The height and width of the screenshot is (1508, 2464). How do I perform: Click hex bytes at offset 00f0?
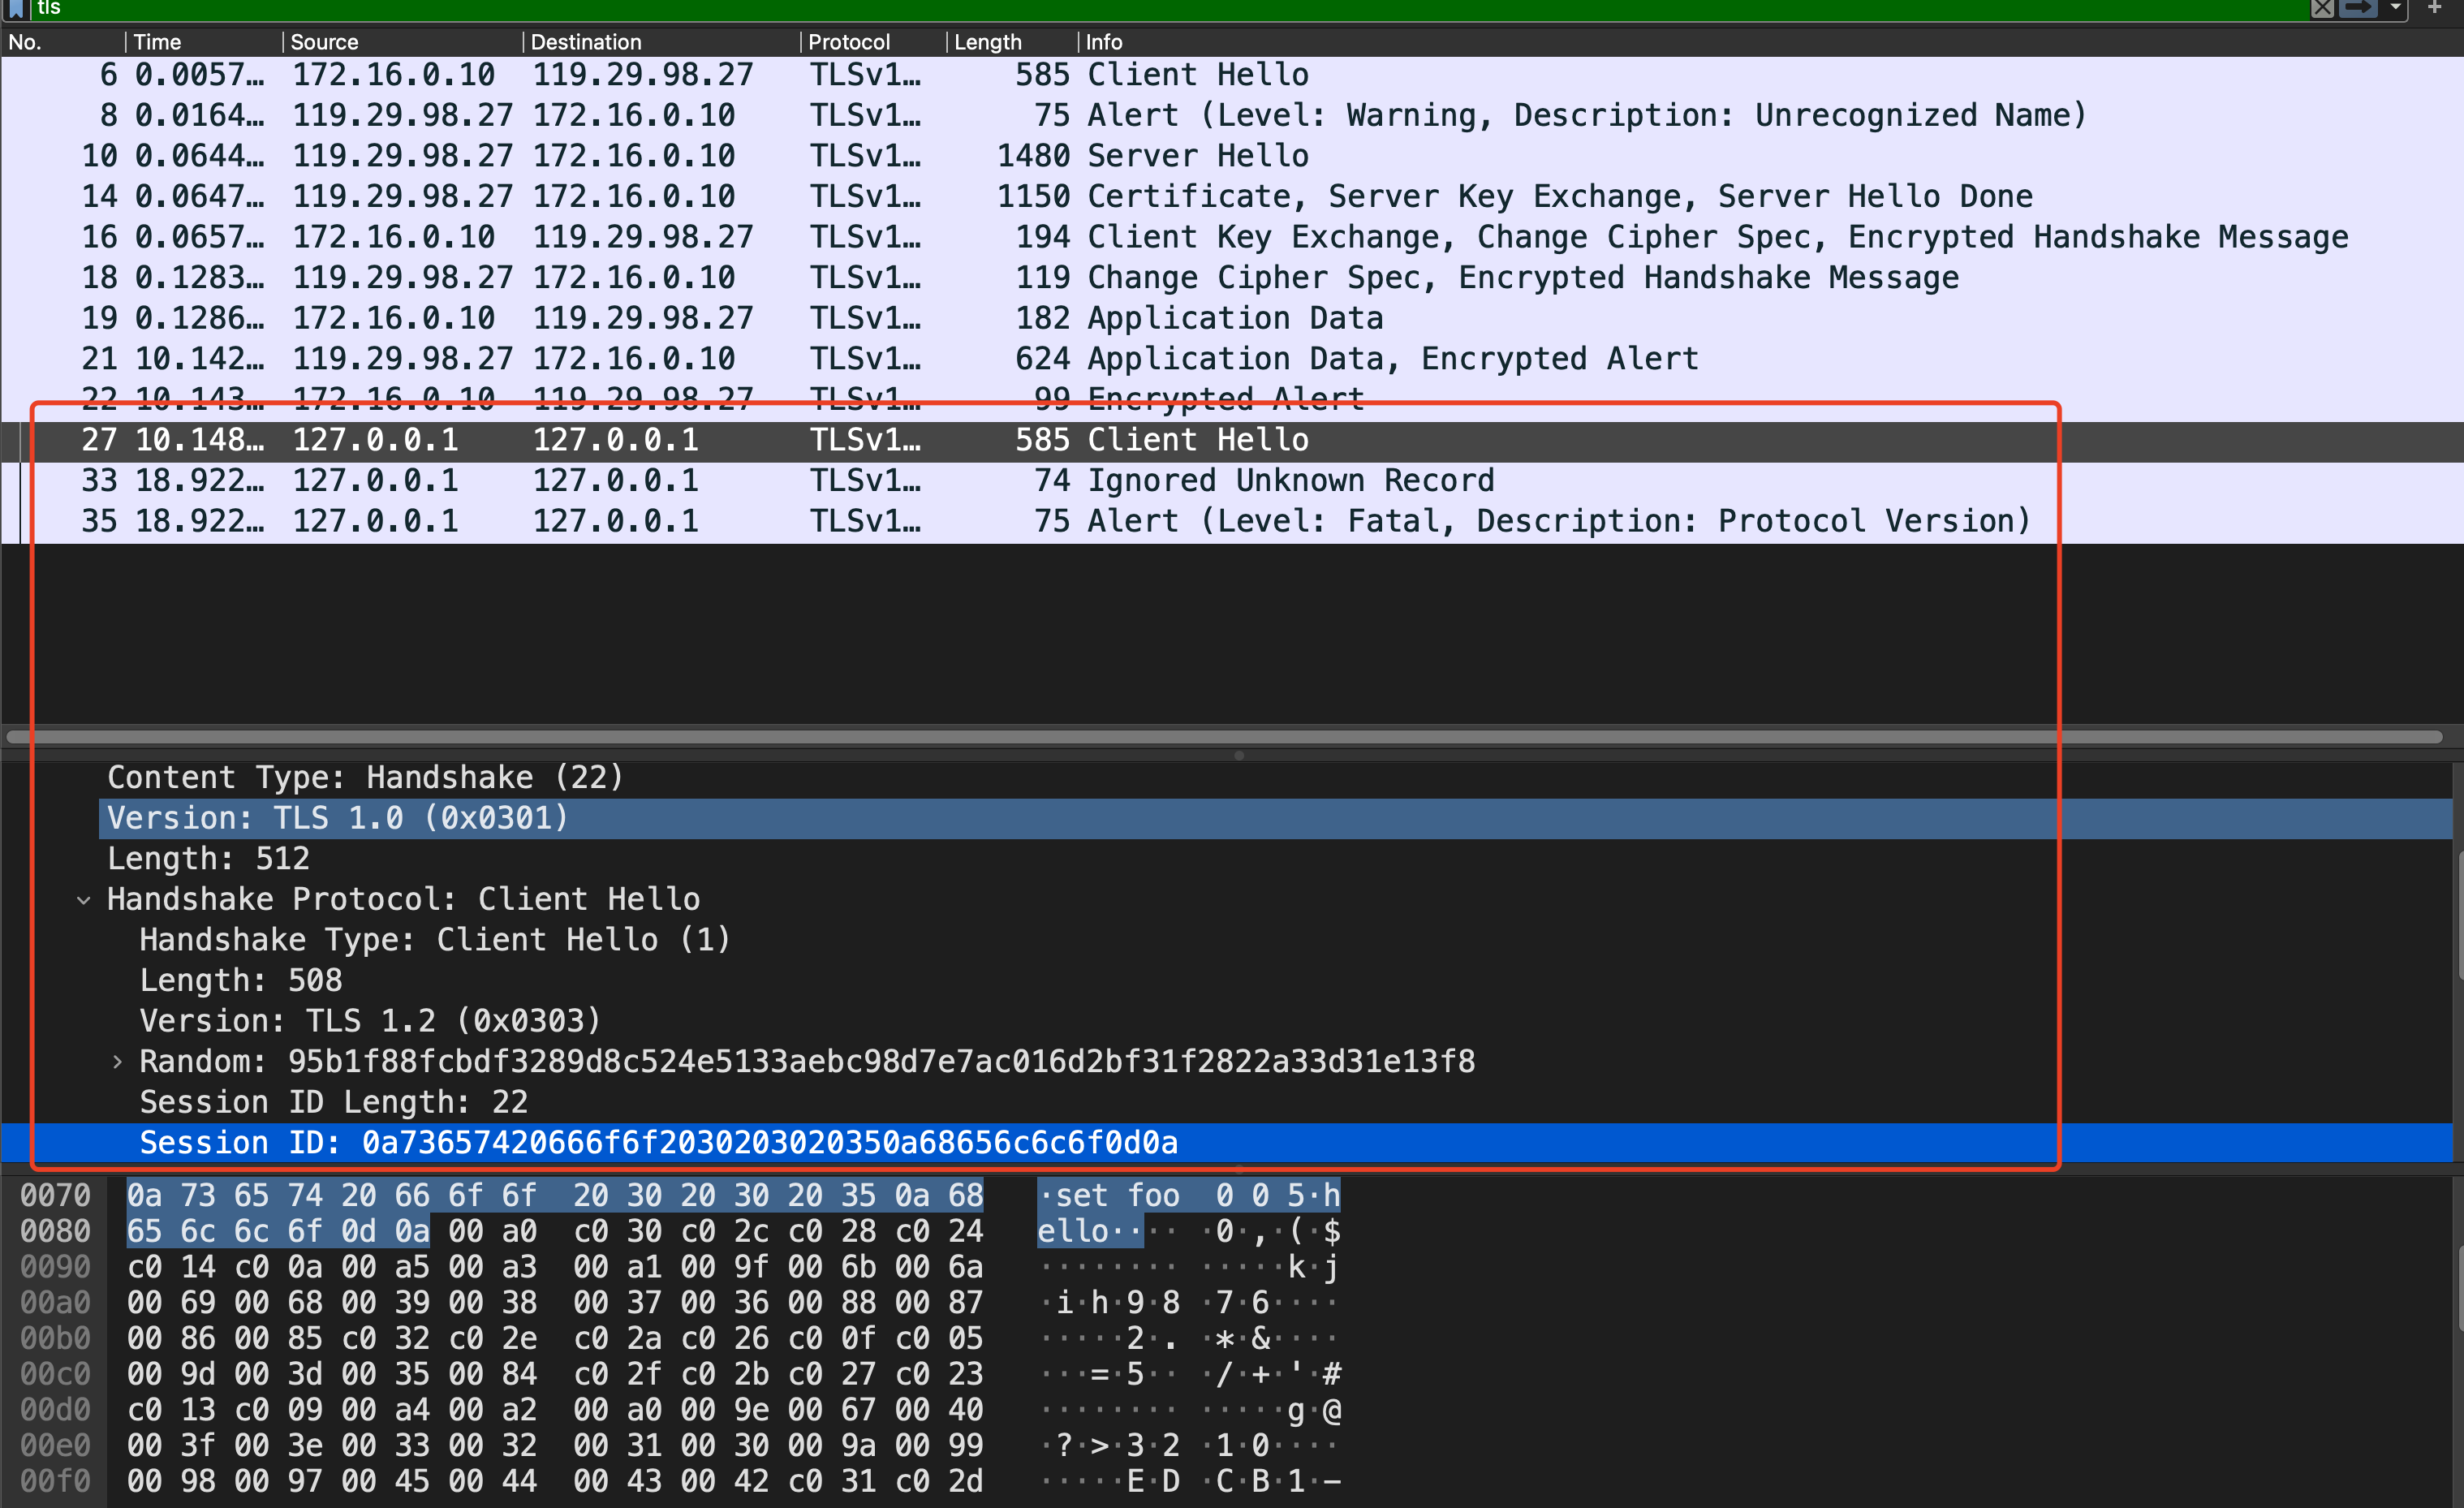click(555, 1482)
